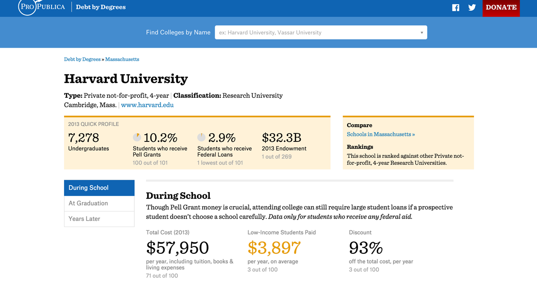This screenshot has height=281, width=537.
Task: Open the Facebook share icon
Action: click(456, 7)
